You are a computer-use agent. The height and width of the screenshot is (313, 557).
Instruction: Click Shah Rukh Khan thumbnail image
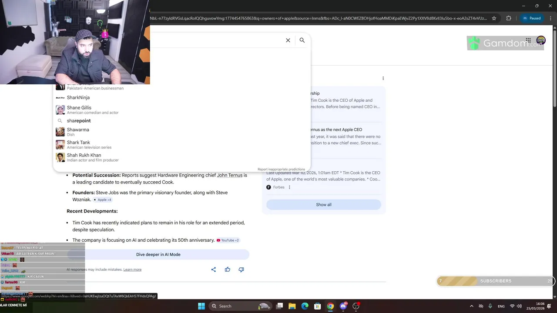(60, 157)
